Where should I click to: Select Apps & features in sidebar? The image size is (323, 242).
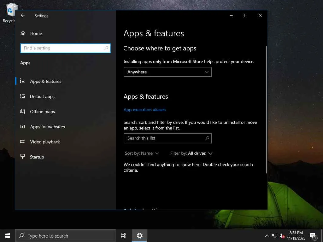66,81
